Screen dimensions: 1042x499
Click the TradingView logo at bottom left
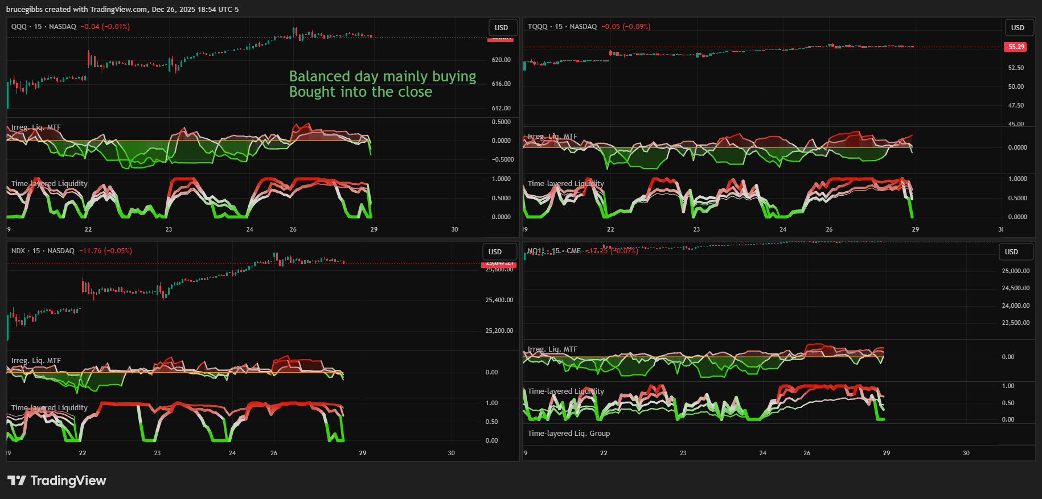point(56,481)
